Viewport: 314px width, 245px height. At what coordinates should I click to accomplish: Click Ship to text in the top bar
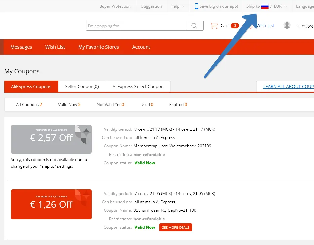(253, 6)
